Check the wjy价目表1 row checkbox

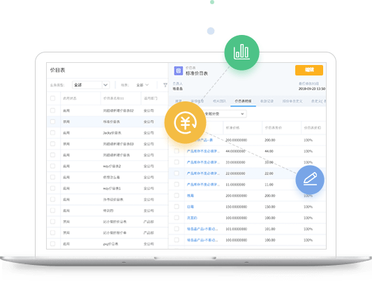[x=52, y=188]
